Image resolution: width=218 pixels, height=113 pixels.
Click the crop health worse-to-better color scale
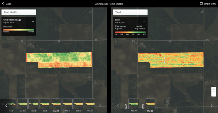coord(19,30)
